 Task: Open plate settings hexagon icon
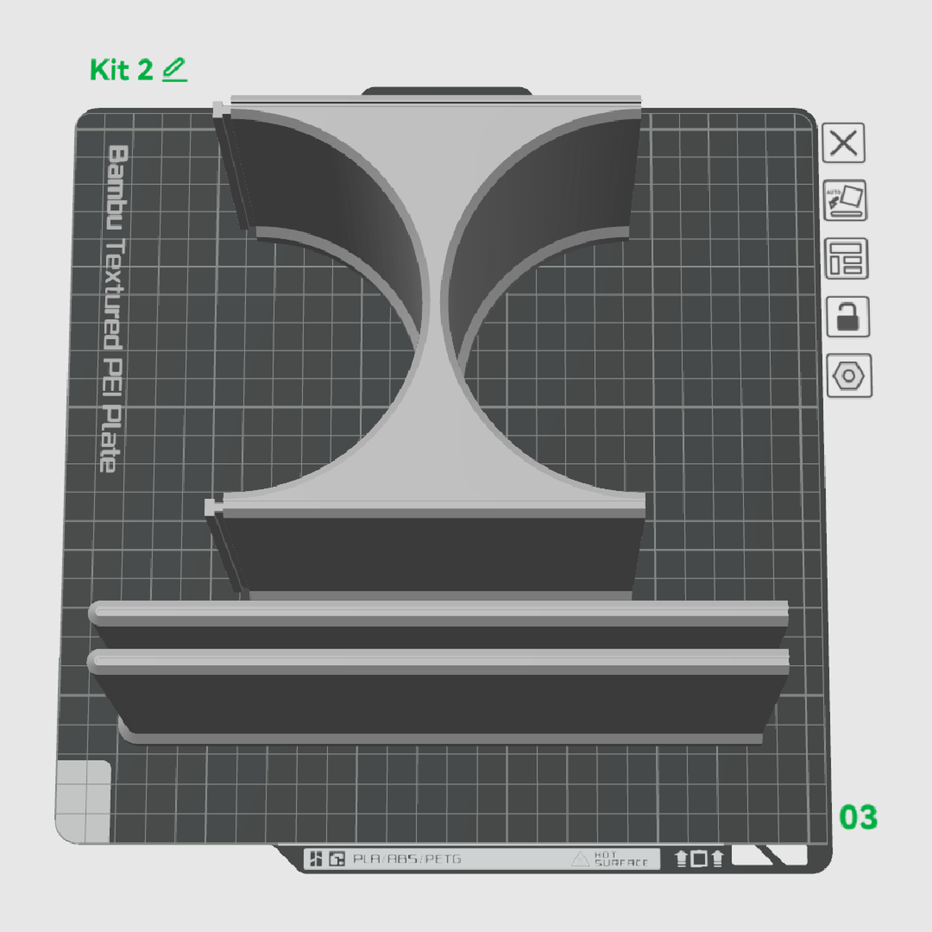pos(849,375)
